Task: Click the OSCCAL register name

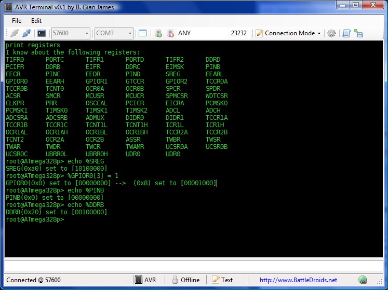Action: [97, 103]
